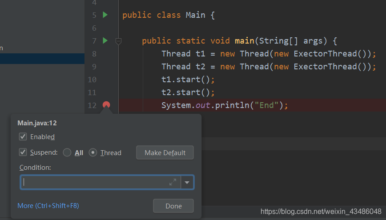Open the condition history dropdown
Image resolution: width=386 pixels, height=220 pixels.
click(x=187, y=182)
